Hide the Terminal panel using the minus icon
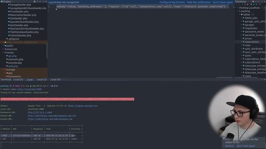This screenshot has width=266, height=149. click(264, 79)
